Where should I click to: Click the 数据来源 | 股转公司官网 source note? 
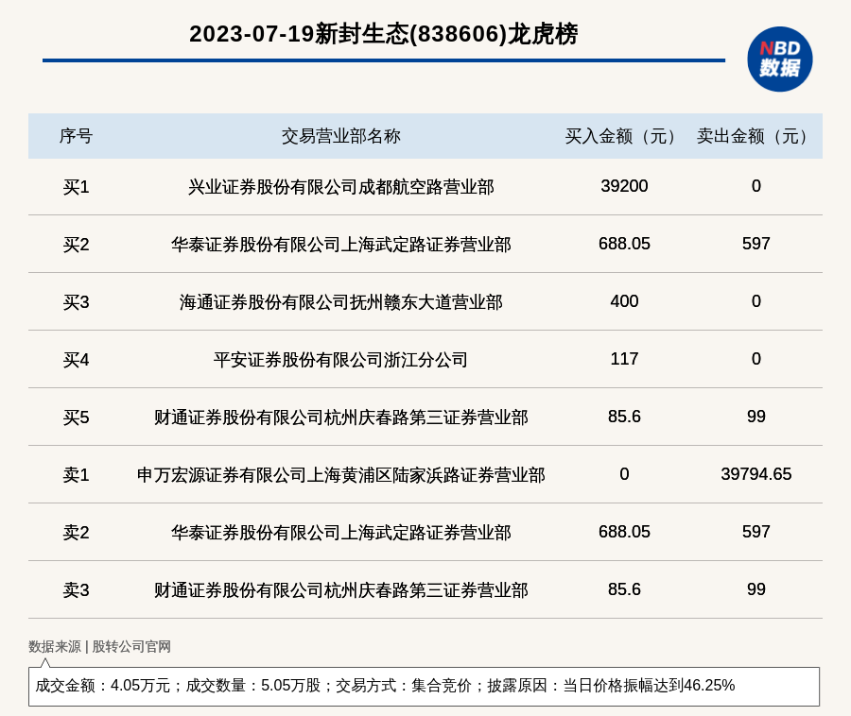click(x=100, y=647)
